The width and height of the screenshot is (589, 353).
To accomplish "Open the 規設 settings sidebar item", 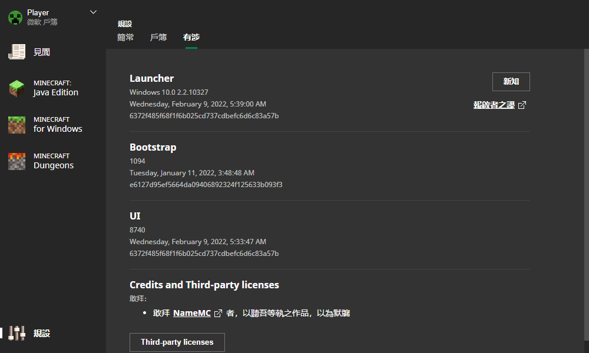I will [42, 333].
